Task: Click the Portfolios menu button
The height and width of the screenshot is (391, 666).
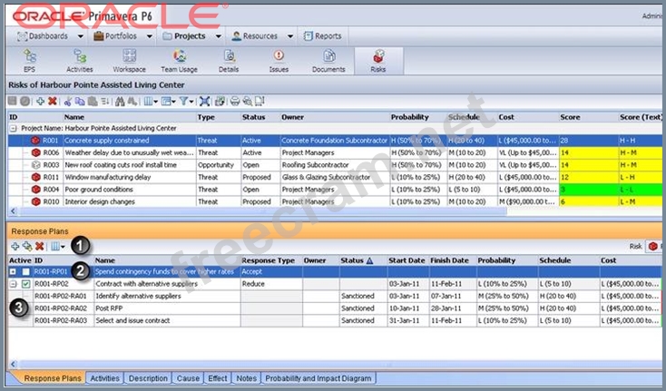Action: pyautogui.click(x=115, y=36)
